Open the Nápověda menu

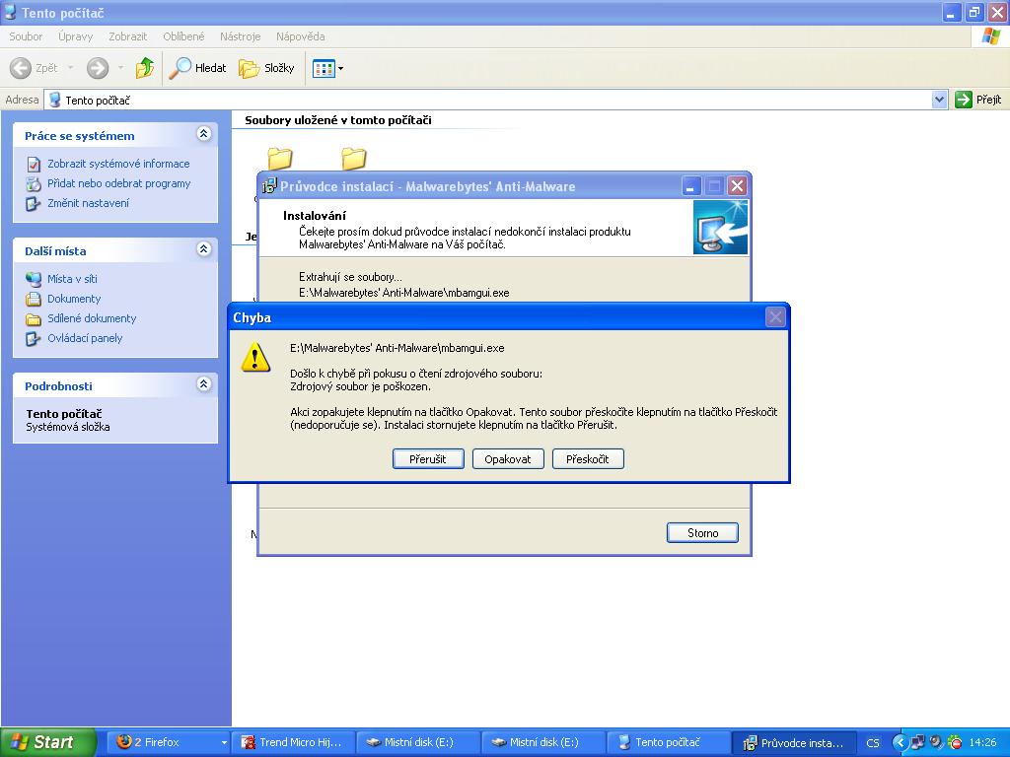click(300, 36)
